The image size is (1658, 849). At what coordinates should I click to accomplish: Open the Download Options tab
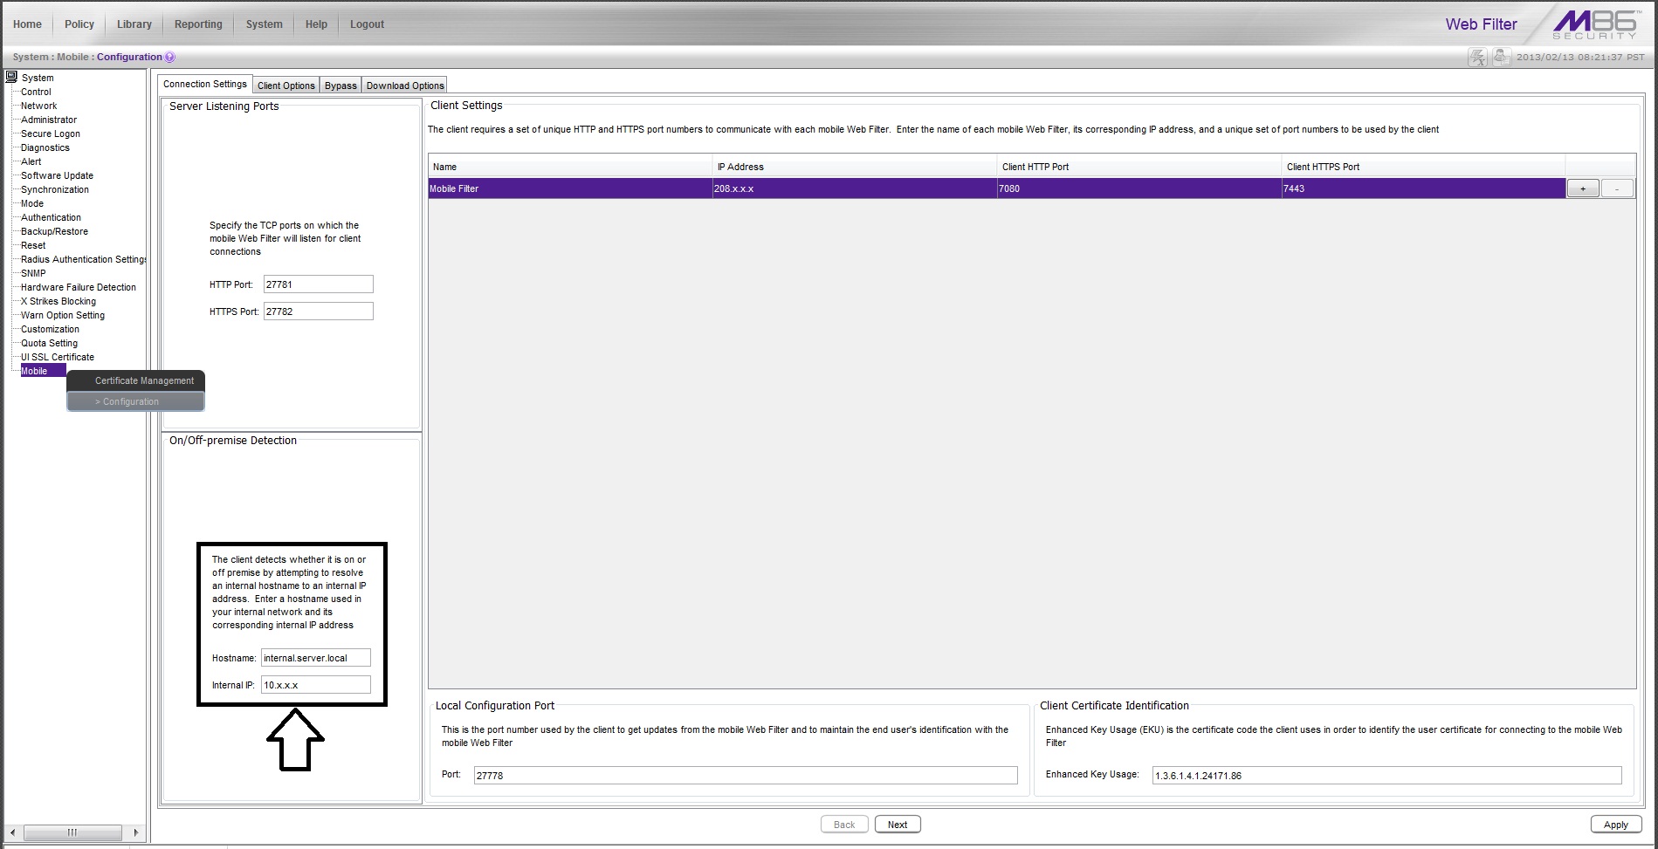tap(405, 86)
